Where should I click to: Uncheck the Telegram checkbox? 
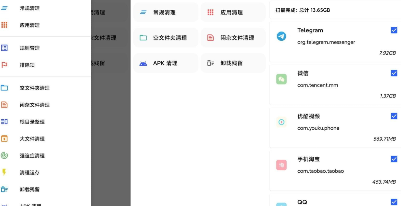[394, 30]
